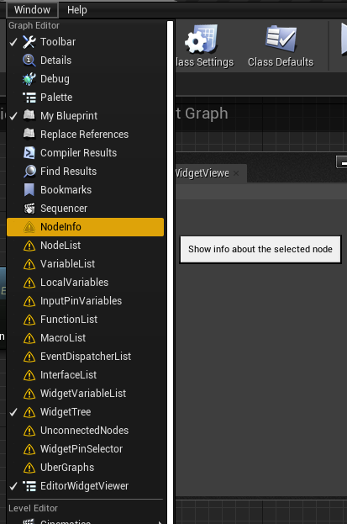Screen dimensions: 347x524
Task: Disable the EditorWidgetViewer panel
Action: tap(85, 486)
